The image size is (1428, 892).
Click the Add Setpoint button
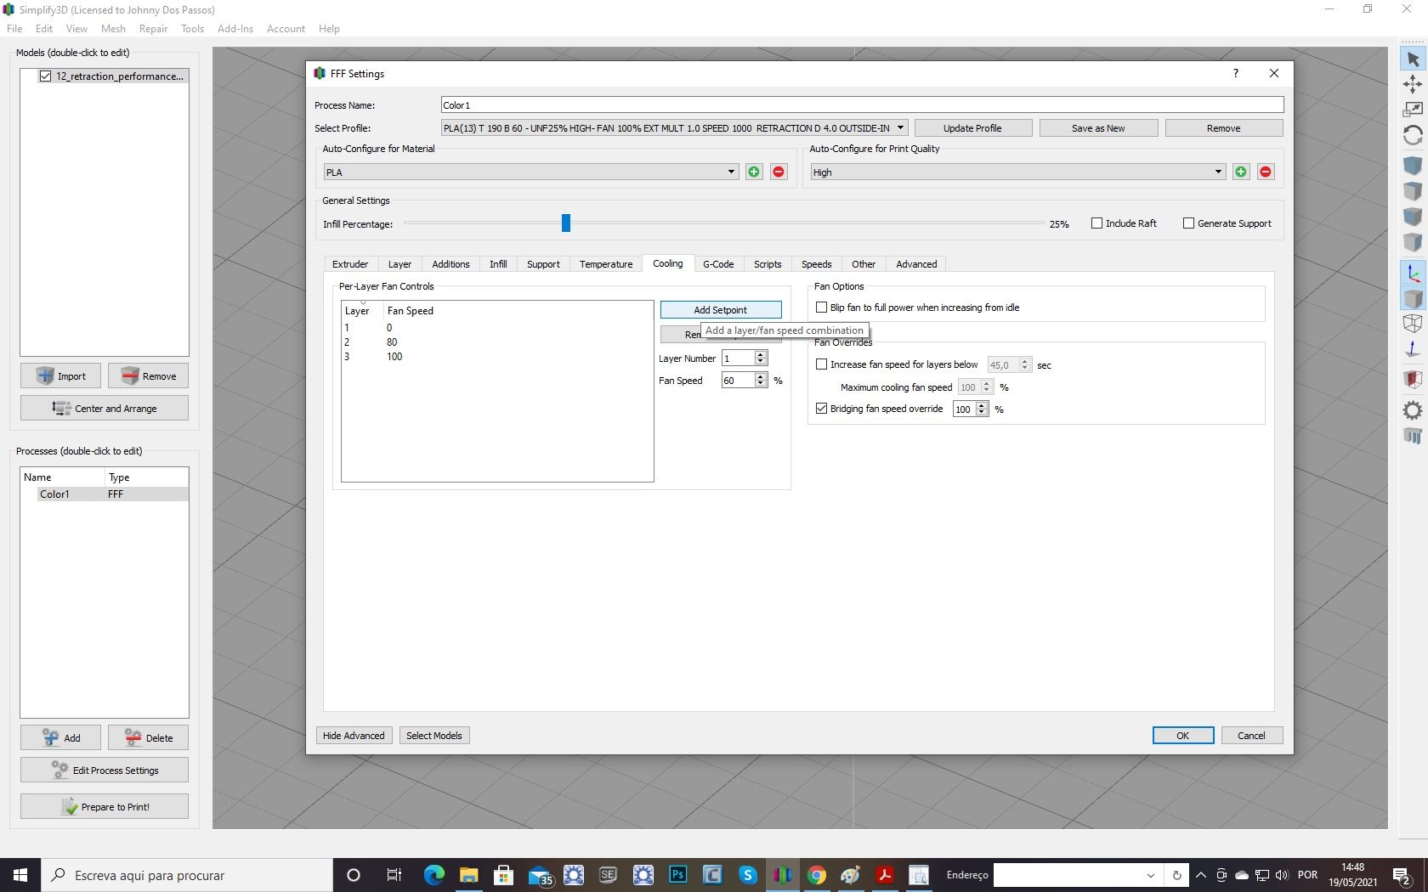(x=721, y=310)
